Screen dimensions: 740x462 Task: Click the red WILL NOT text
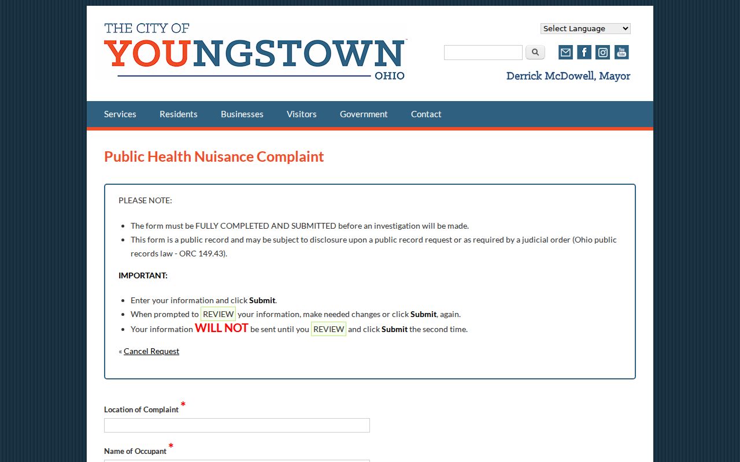[221, 328]
